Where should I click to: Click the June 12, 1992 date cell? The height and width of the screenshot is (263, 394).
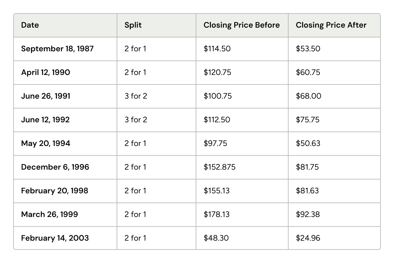coord(45,120)
